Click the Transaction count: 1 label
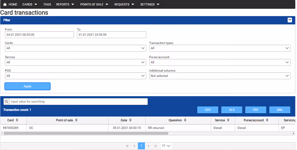The image size is (297, 150). 17,110
